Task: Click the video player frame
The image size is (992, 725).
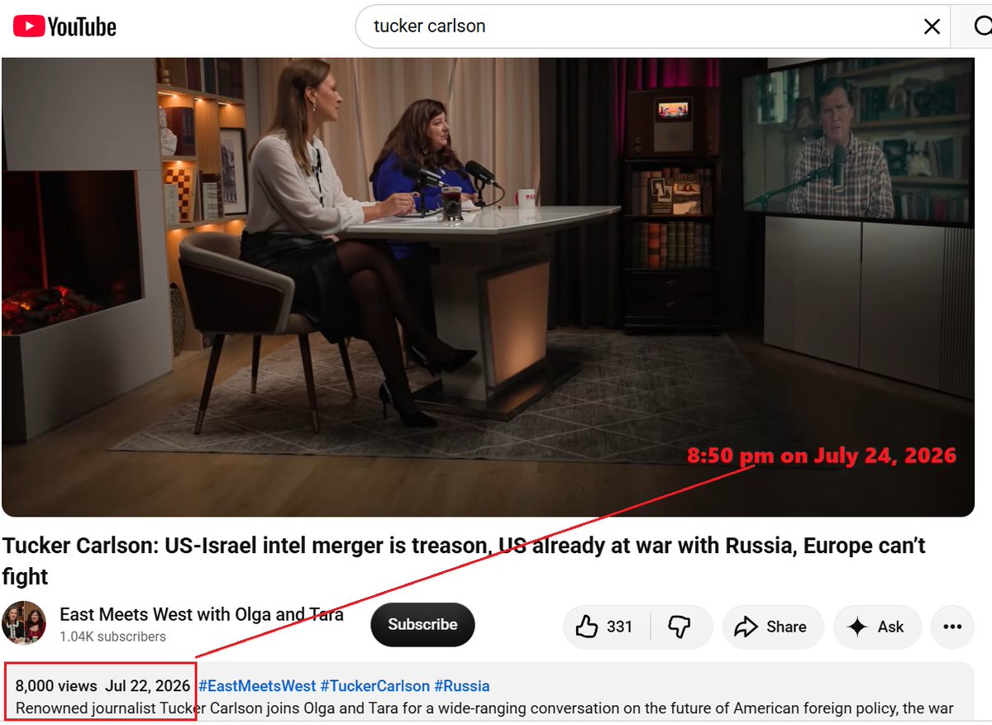Action: (x=488, y=287)
